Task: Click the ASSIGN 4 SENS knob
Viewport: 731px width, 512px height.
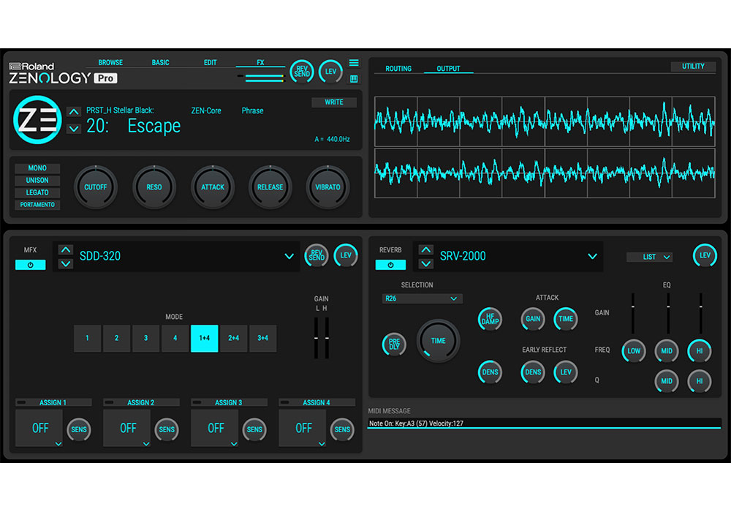Action: (342, 429)
